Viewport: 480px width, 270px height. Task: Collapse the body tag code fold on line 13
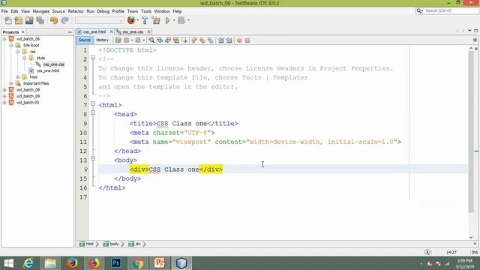coord(93,158)
